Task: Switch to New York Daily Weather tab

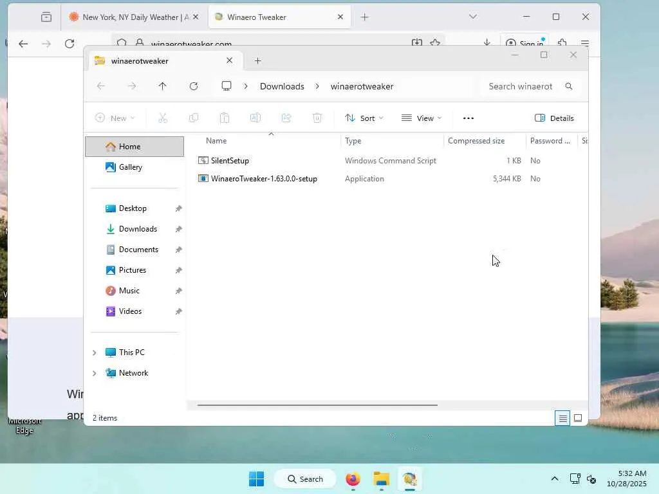Action: 135,17
